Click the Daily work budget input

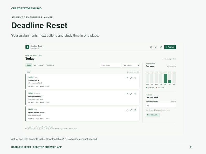point(161,105)
